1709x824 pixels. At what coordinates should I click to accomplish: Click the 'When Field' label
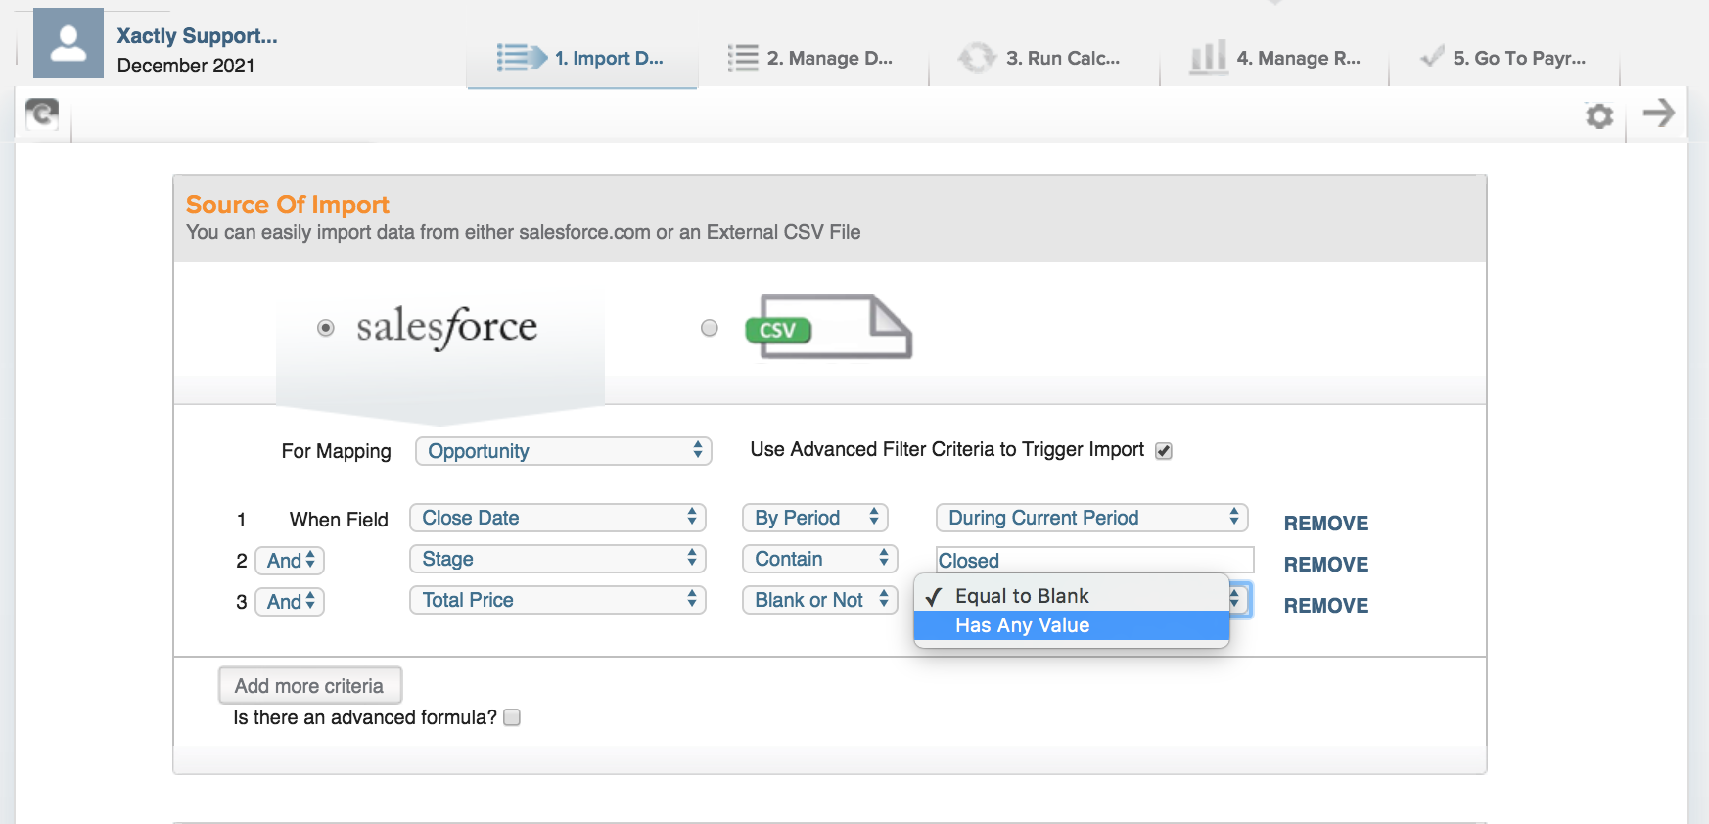tap(339, 520)
